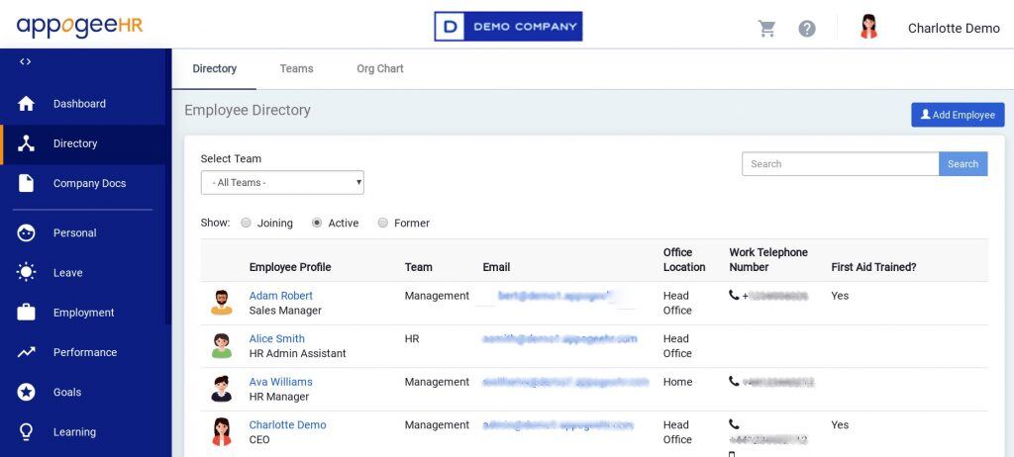1014x457 pixels.
Task: Open Alice Smith's employee profile link
Action: [276, 338]
